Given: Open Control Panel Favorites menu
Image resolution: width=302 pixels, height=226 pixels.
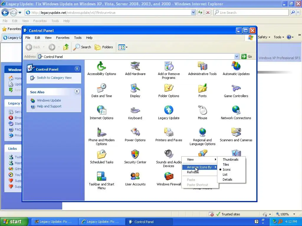Looking at the screenshot, I should 63,38.
